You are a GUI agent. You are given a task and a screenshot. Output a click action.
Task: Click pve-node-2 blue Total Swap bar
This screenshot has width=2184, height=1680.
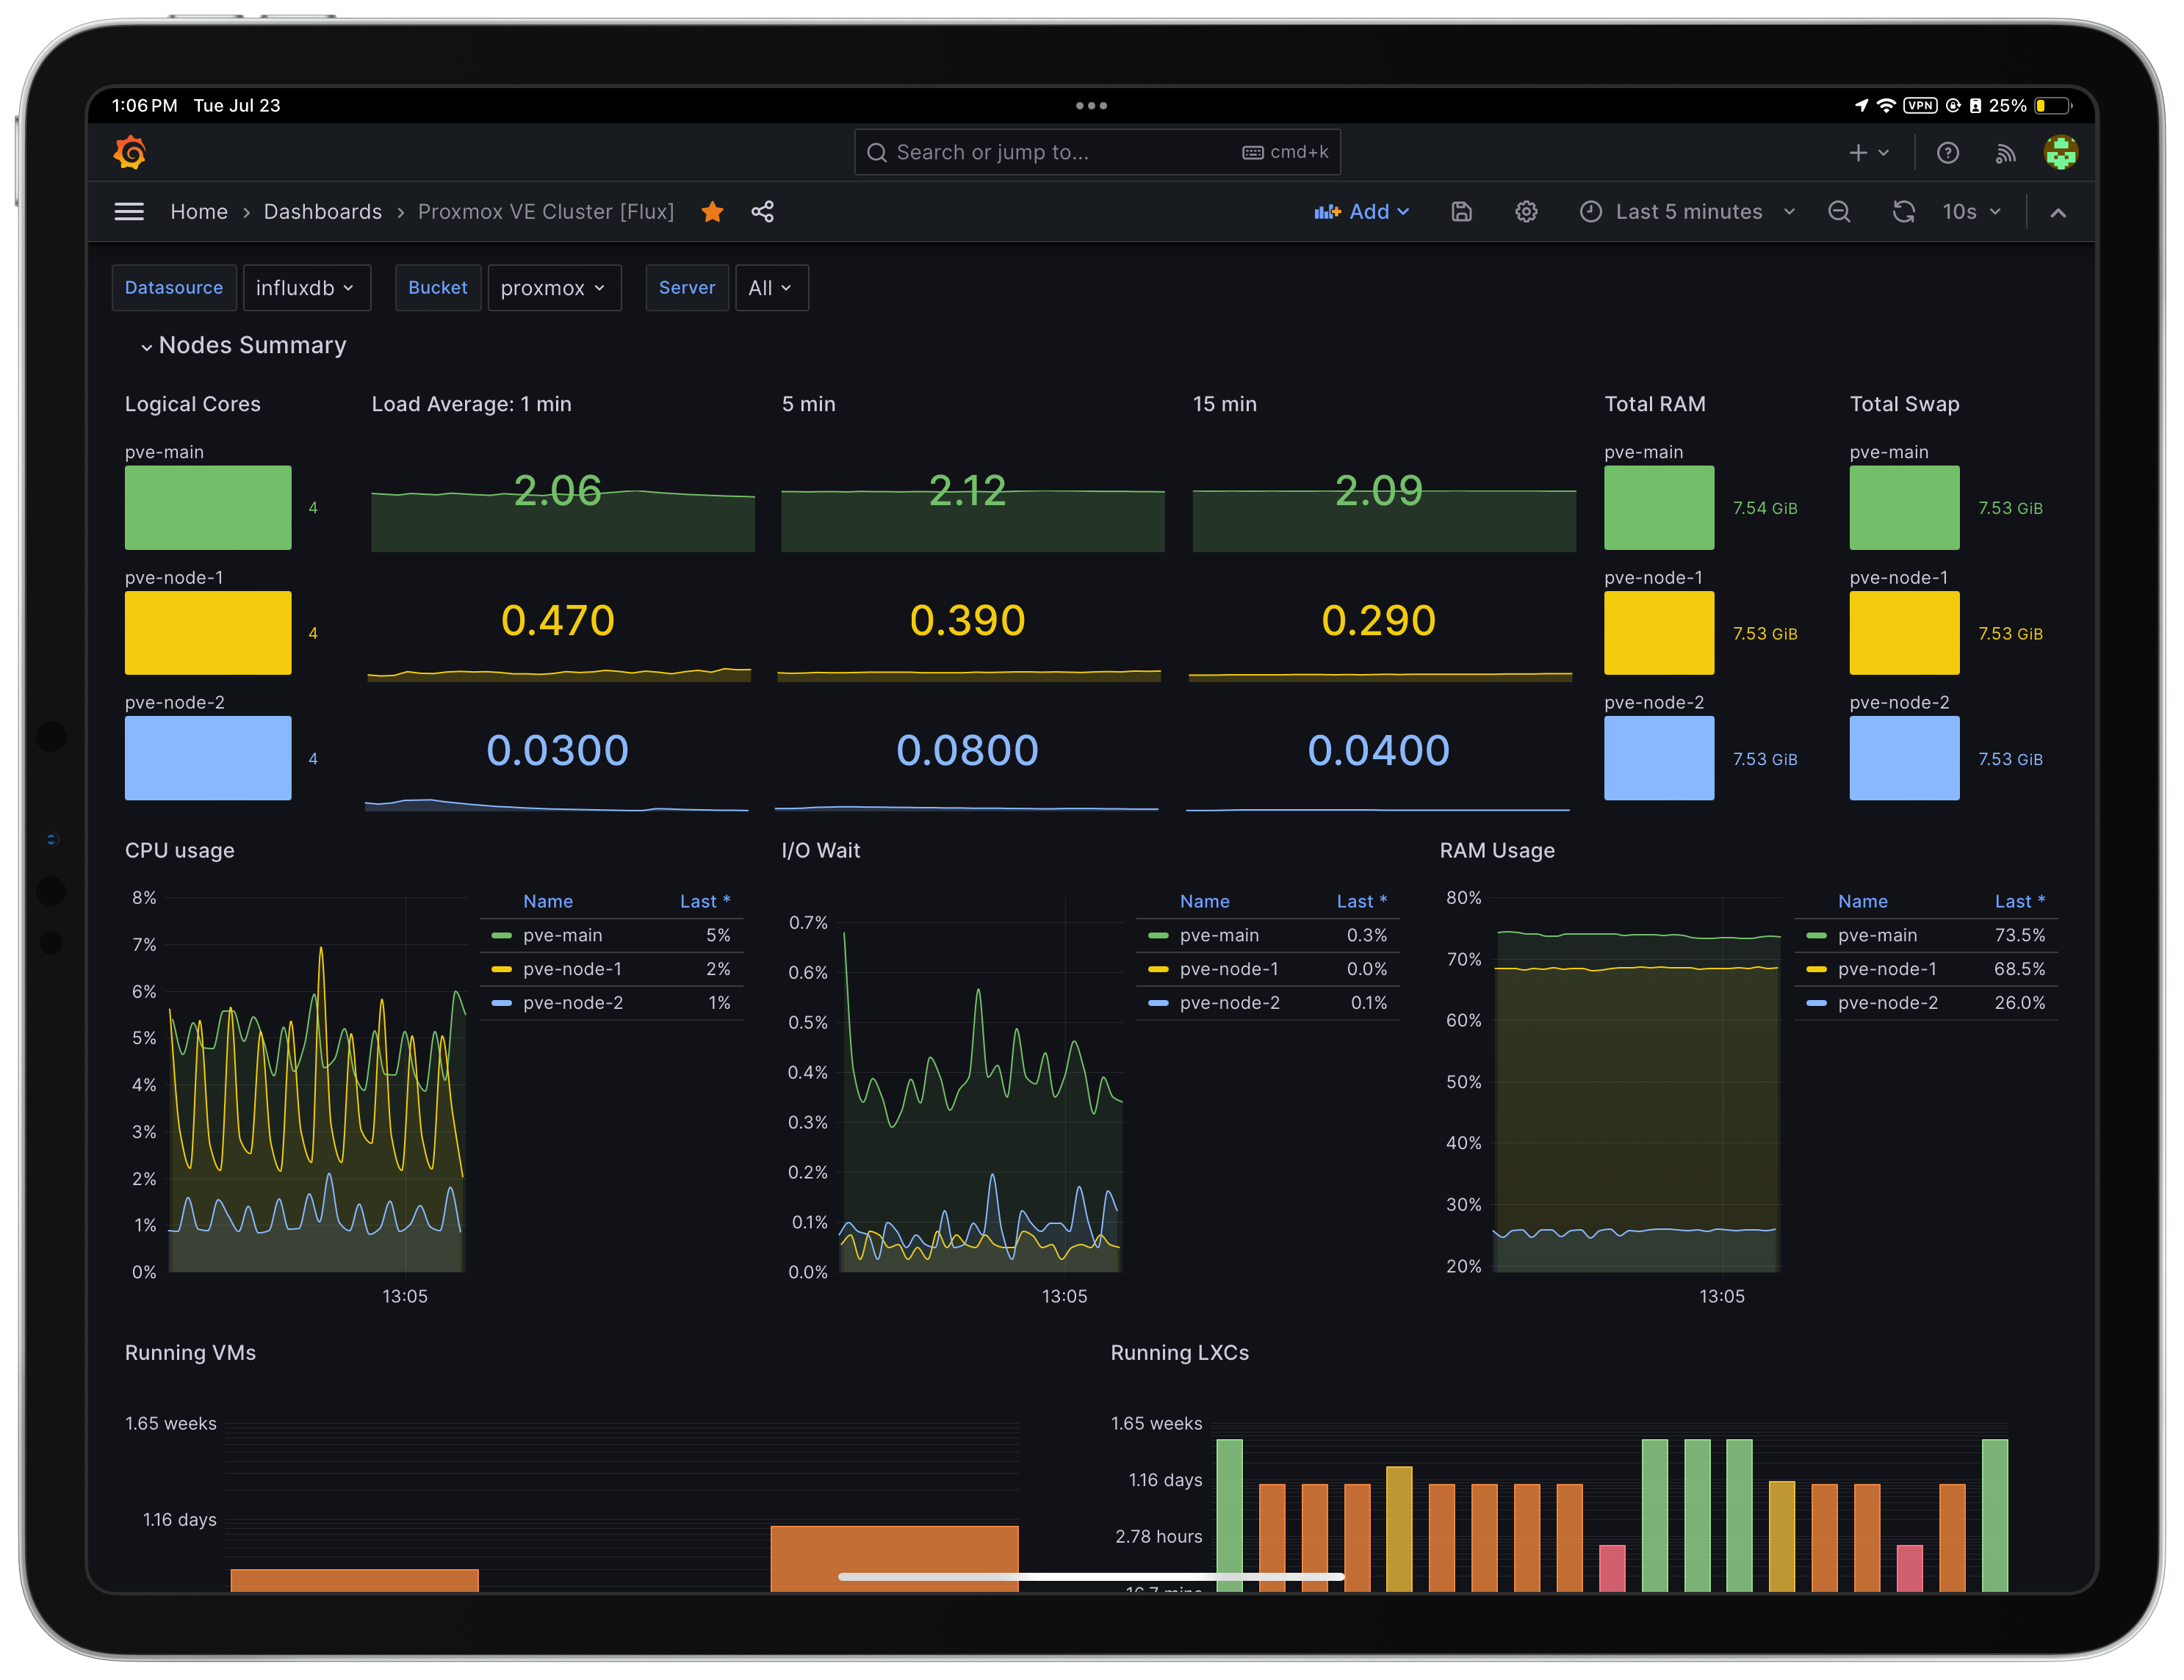(1904, 758)
